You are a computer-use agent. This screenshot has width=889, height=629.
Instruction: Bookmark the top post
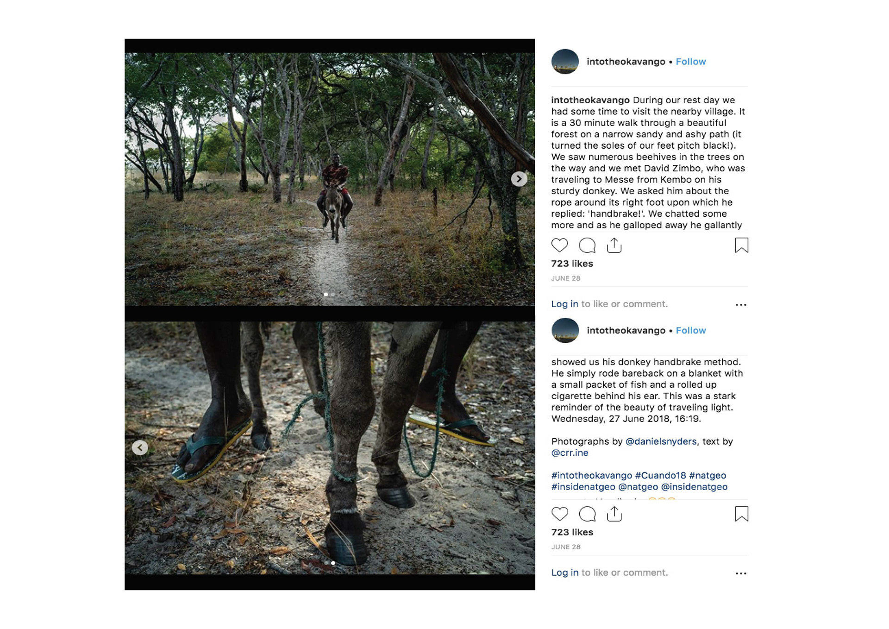click(741, 245)
